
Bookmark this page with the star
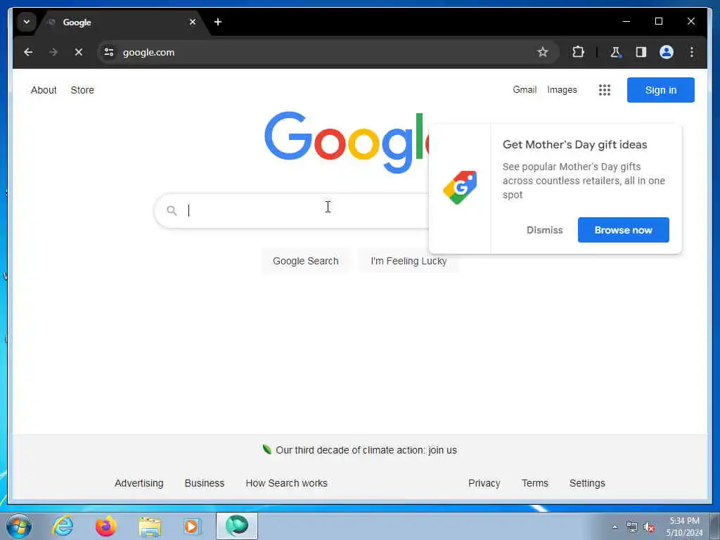[x=542, y=52]
